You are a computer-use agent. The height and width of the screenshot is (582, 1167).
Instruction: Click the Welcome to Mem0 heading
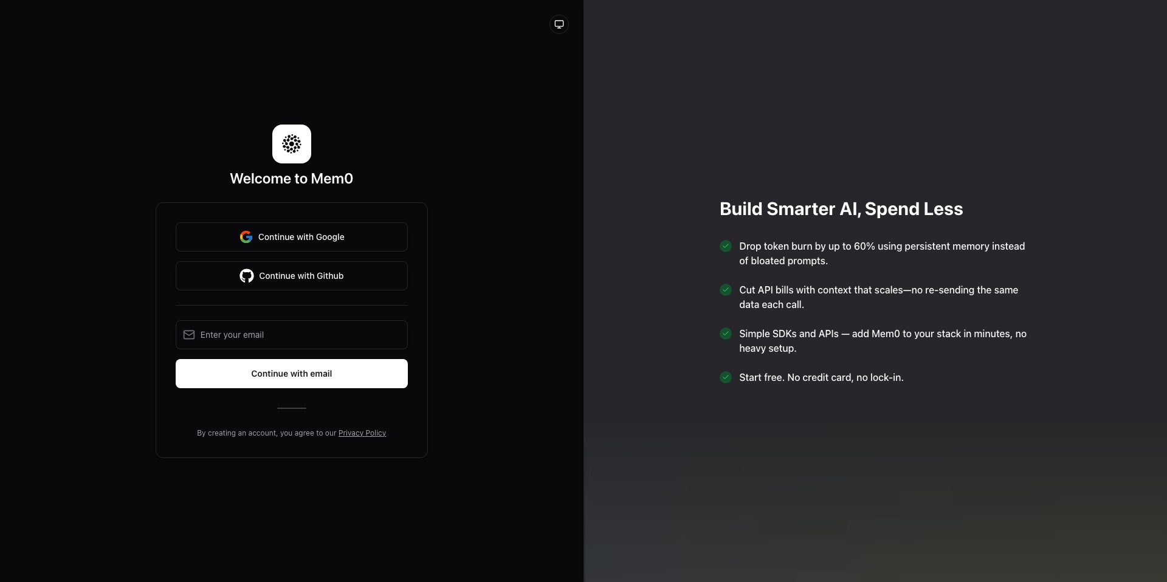[x=292, y=179]
